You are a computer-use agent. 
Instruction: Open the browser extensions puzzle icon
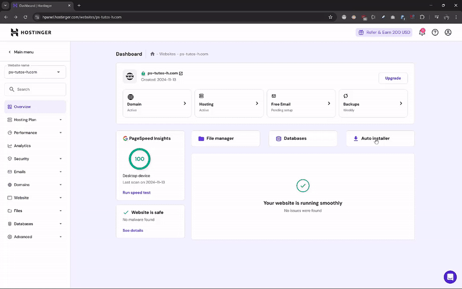coord(422,17)
